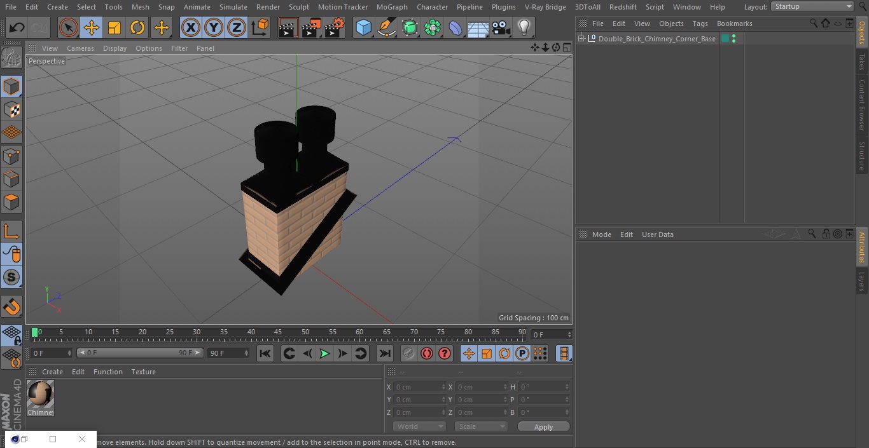
Task: Open the Scale mode dropdown
Action: 481,426
